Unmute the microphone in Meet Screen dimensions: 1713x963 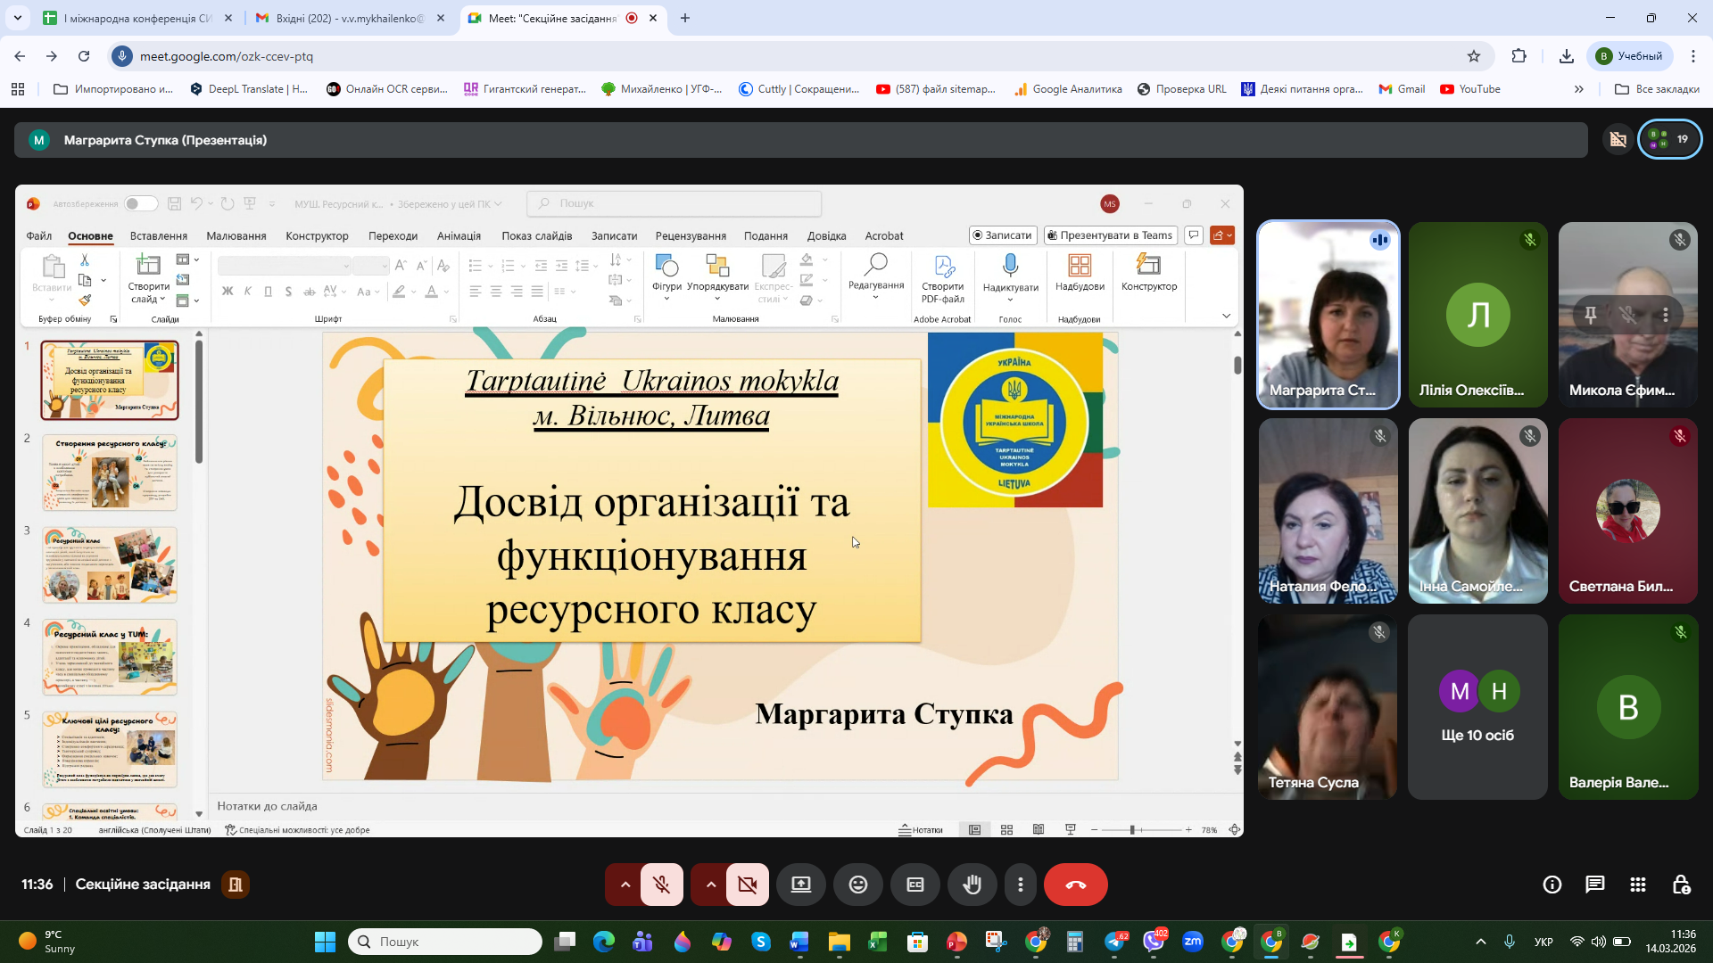662,885
